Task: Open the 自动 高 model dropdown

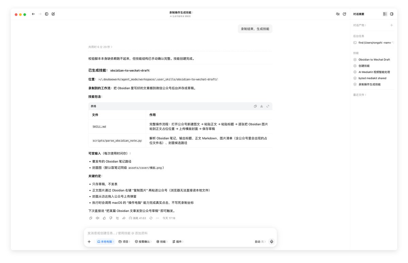Action: pos(260,242)
